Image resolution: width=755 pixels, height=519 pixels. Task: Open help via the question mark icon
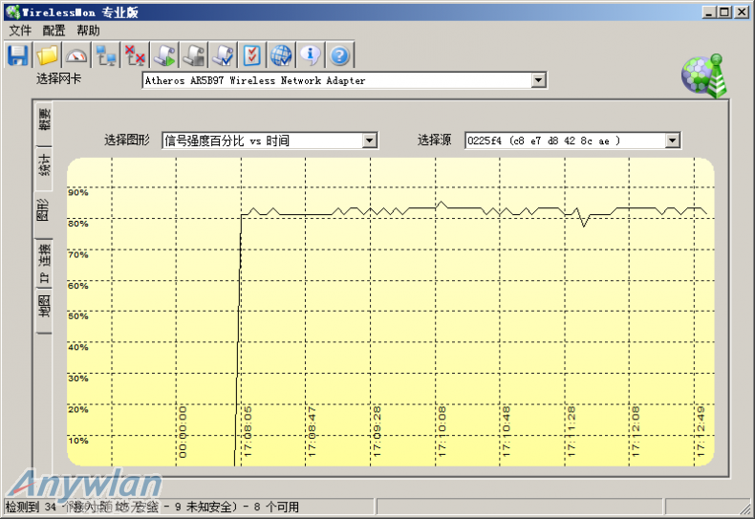[x=339, y=54]
